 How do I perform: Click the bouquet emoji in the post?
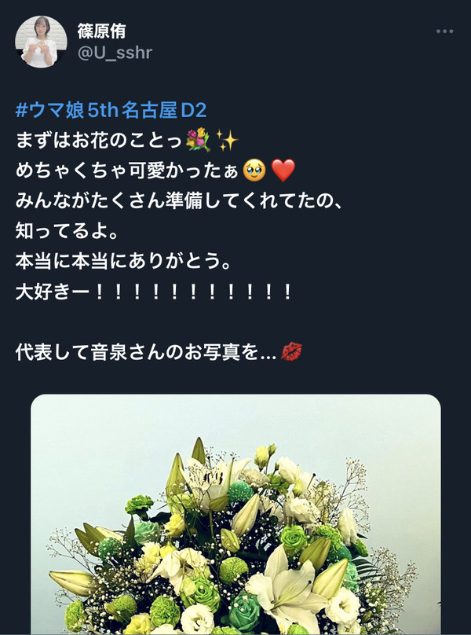coord(198,140)
